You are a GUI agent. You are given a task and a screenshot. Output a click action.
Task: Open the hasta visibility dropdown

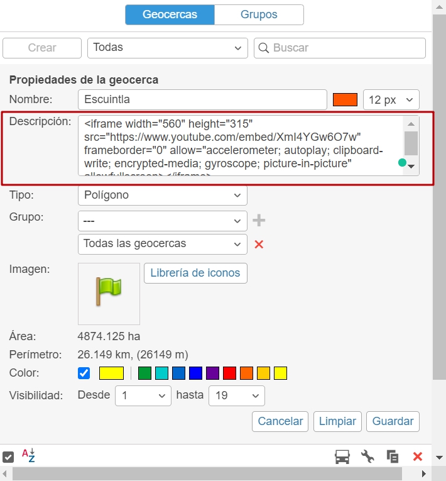pyautogui.click(x=237, y=395)
